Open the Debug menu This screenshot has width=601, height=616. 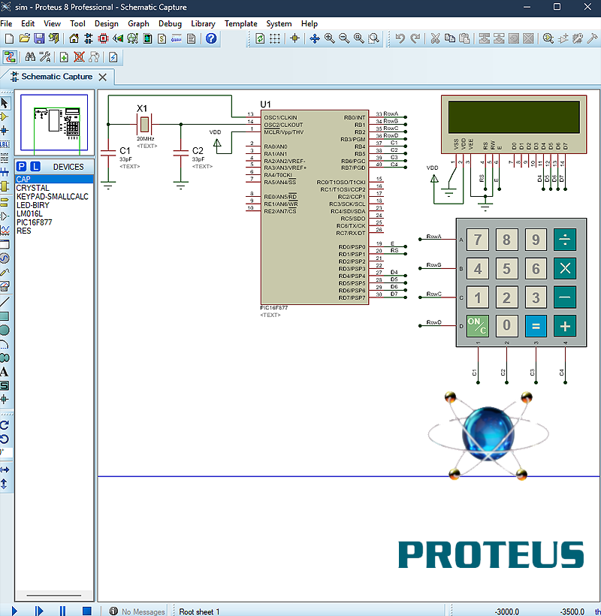tap(170, 23)
